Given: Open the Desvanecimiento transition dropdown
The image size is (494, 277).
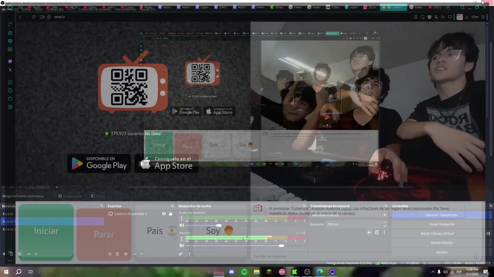Looking at the screenshot, I should [349, 215].
